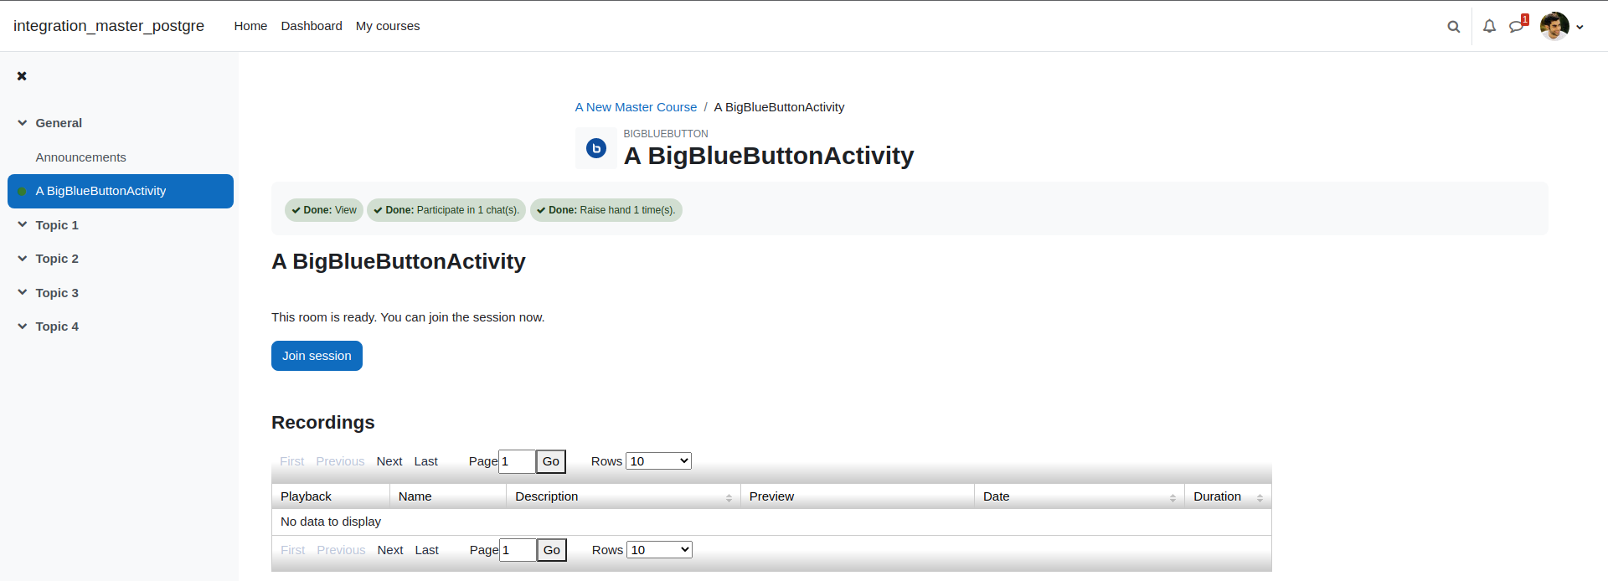
Task: Collapse the General section chevron
Action: point(23,123)
